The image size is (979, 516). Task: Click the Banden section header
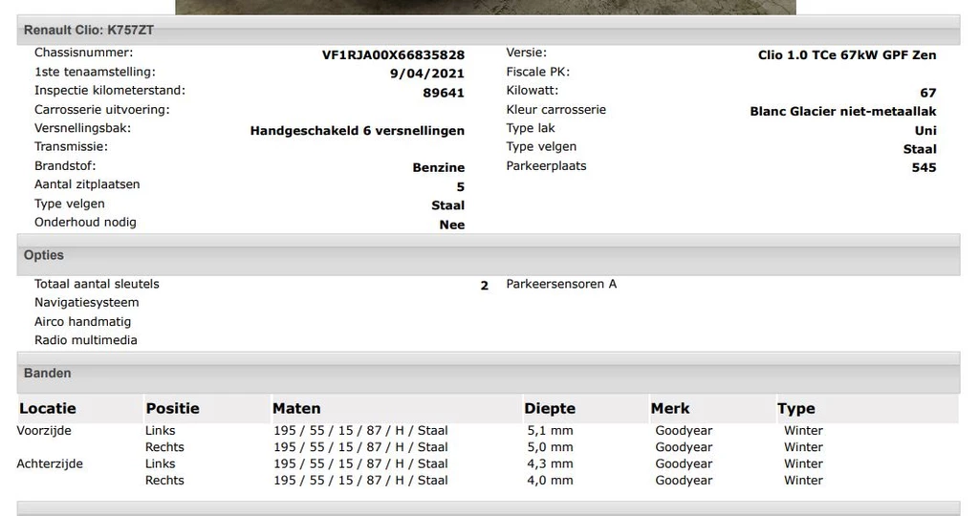48,374
